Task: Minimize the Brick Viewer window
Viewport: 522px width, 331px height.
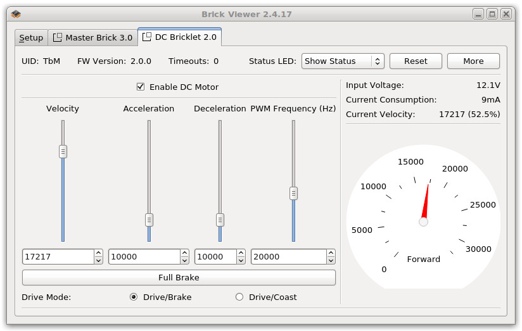Action: point(478,14)
